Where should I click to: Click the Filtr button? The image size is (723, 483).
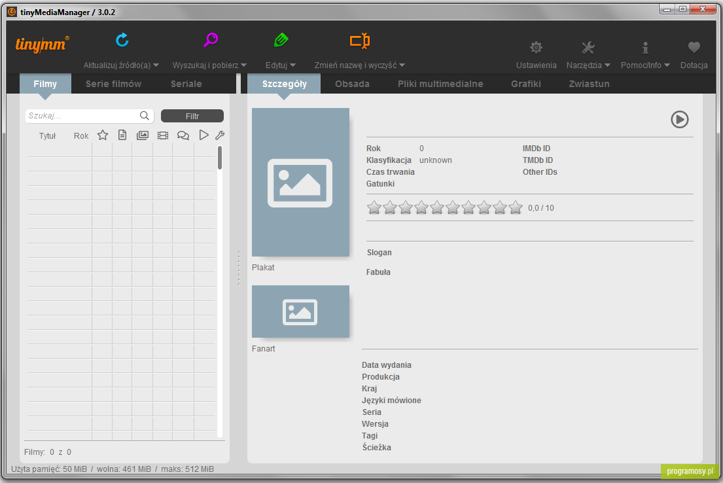click(192, 116)
